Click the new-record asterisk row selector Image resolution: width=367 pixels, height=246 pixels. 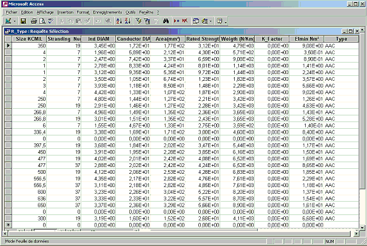8,225
